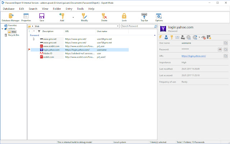Open database Properties from the toolbar
Screen dimensions: 230x144
pyautogui.click(x=26, y=17)
